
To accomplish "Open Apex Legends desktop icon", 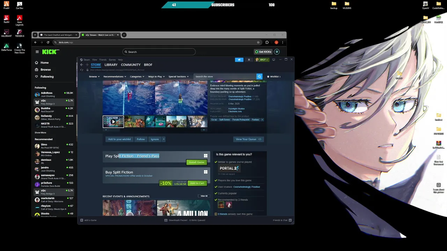I will 20,20.
